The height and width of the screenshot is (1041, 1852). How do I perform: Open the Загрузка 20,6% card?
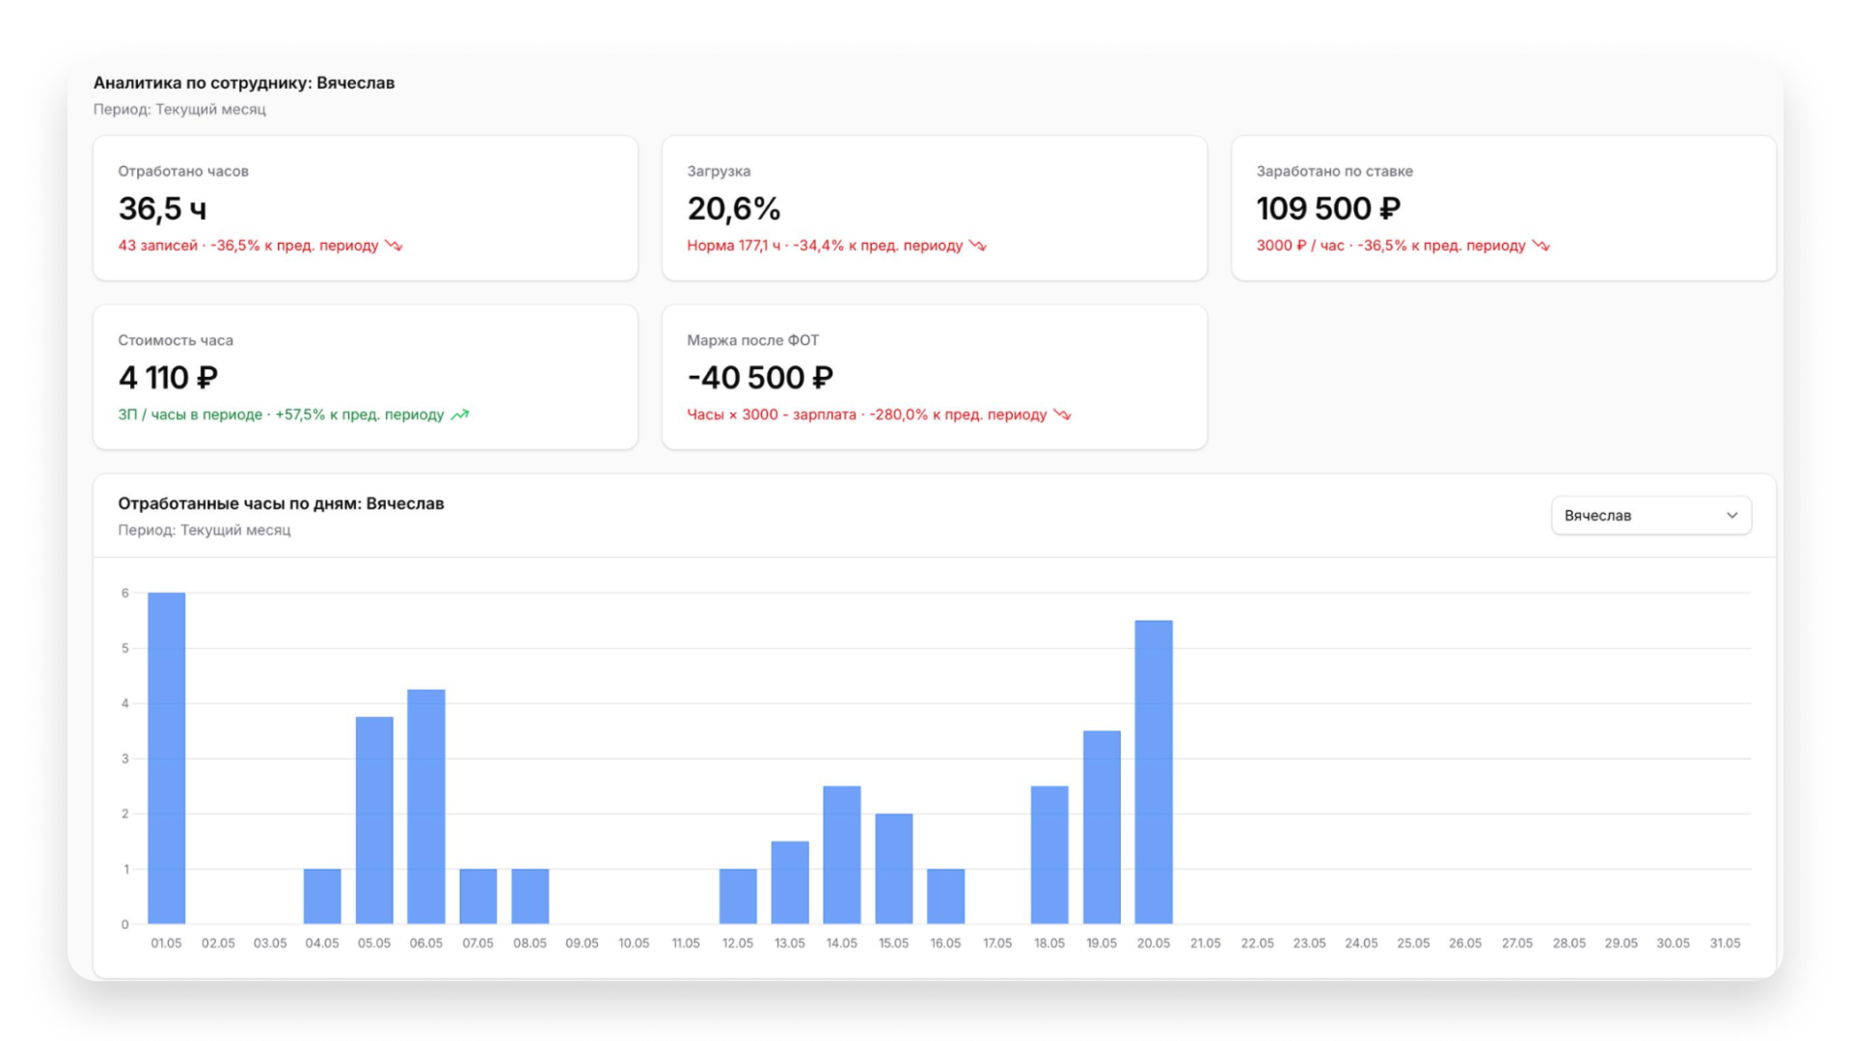tap(935, 208)
